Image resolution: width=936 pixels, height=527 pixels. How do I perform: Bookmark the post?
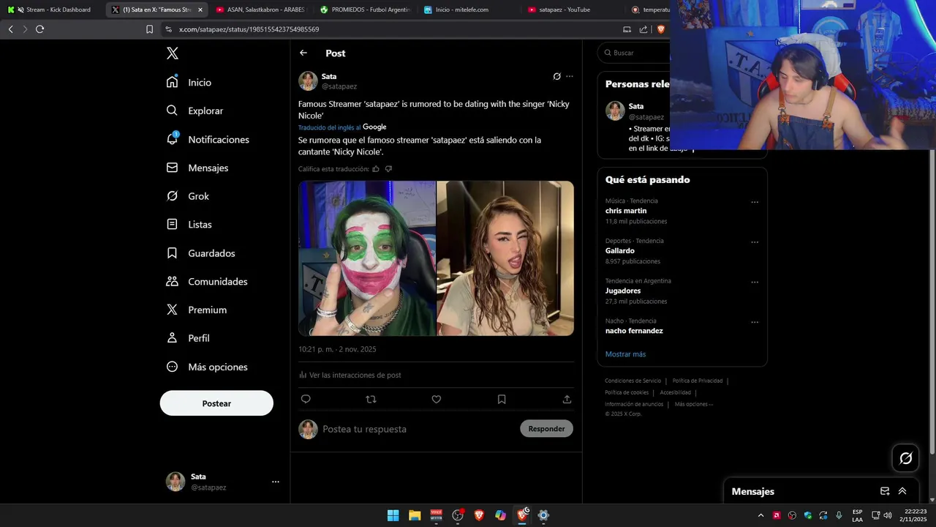(502, 399)
